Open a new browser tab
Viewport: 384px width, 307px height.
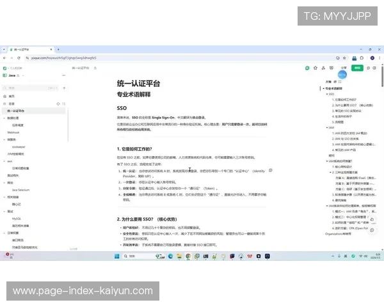tap(58, 49)
